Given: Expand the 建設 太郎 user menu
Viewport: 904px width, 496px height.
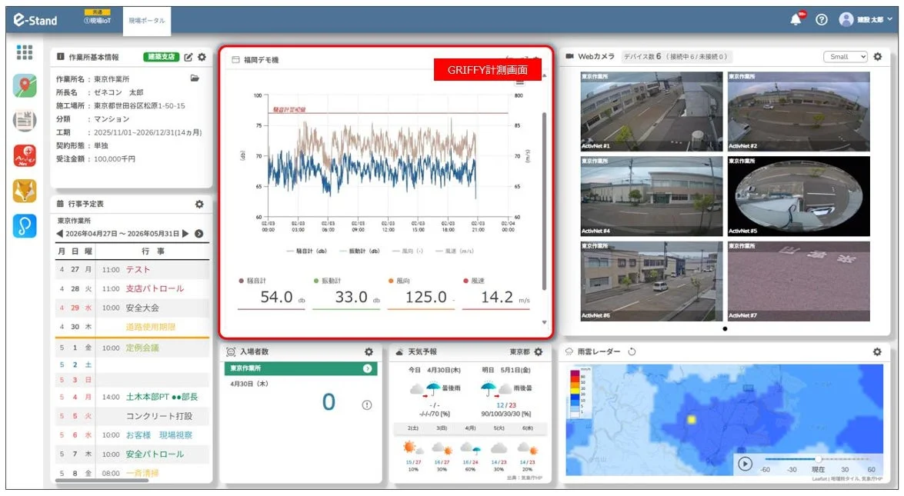Looking at the screenshot, I should tap(866, 19).
